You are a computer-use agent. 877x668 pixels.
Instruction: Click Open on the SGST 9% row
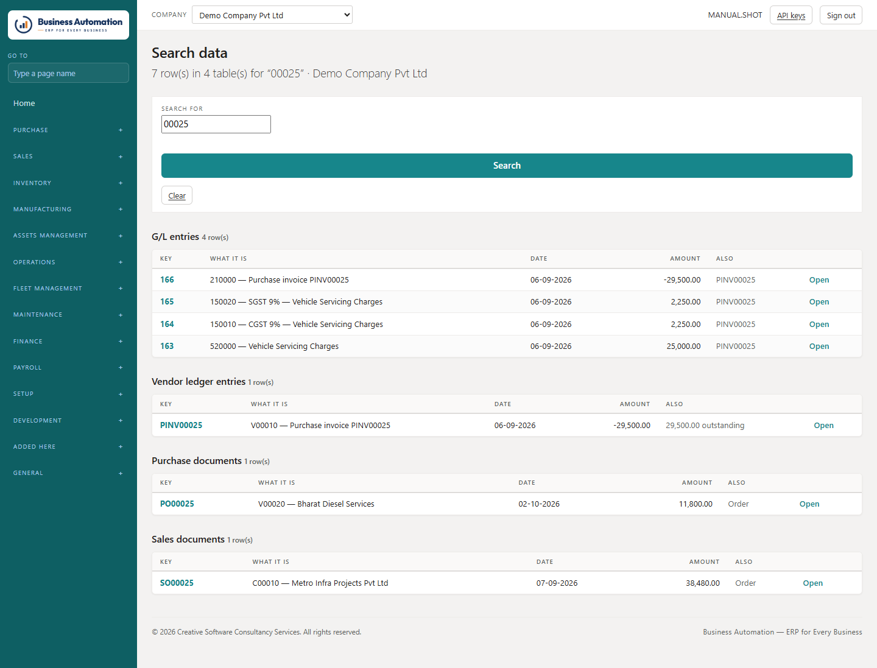[x=819, y=302]
